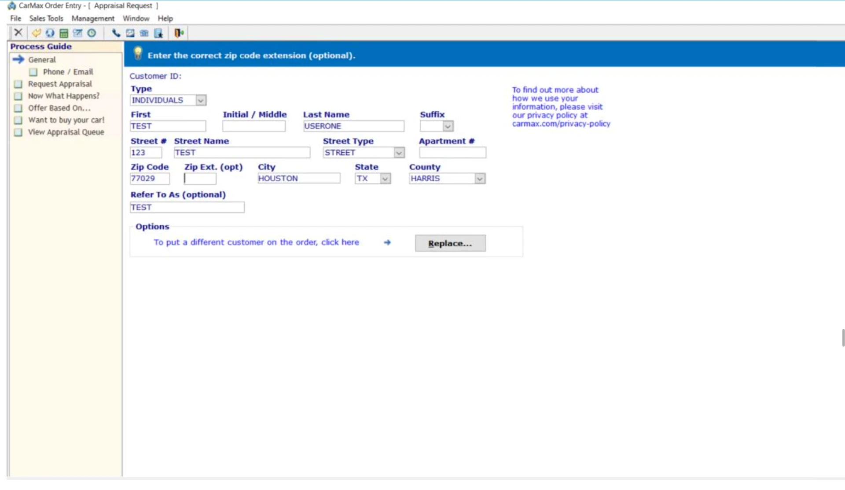Click the picture image toolbar icon
845x490 pixels.
point(130,33)
